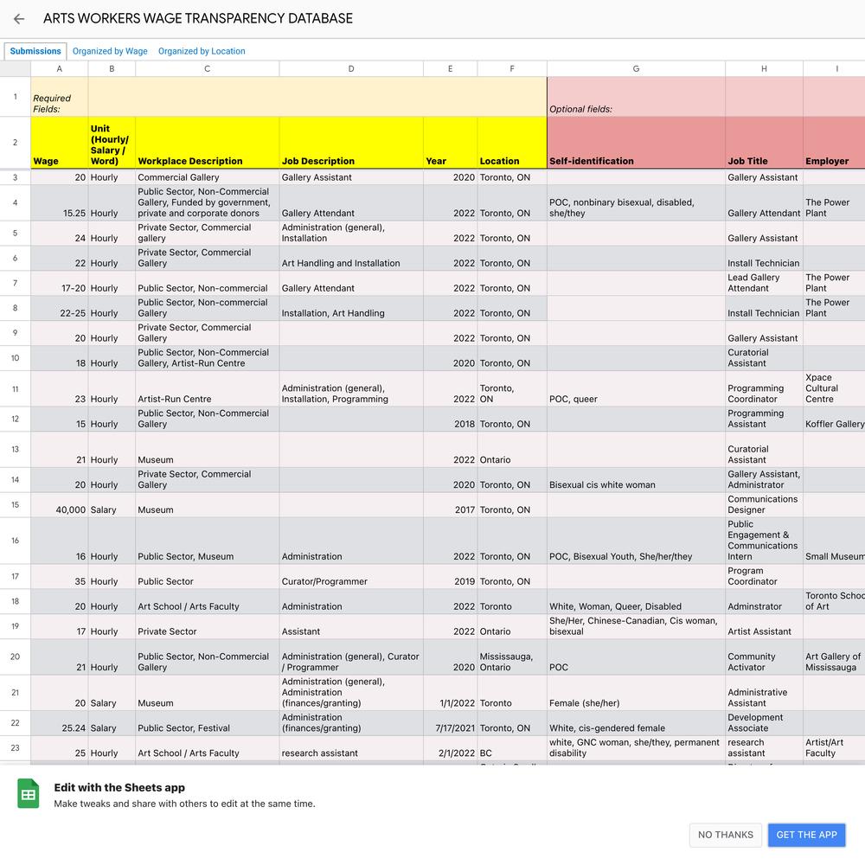Screen dimensions: 865x865
Task: Select column F header
Action: coord(512,69)
